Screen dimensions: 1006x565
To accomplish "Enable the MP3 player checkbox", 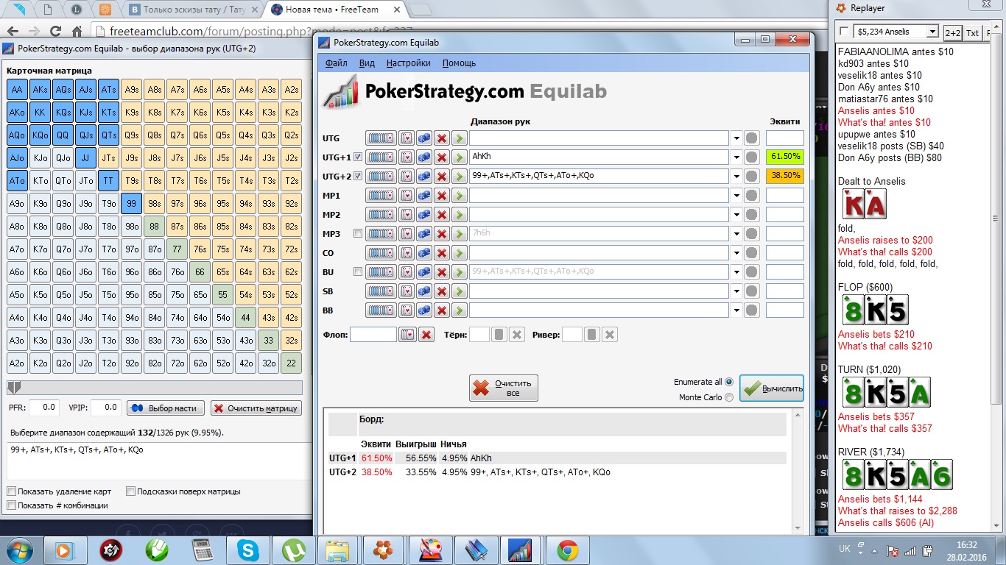I will pos(358,233).
